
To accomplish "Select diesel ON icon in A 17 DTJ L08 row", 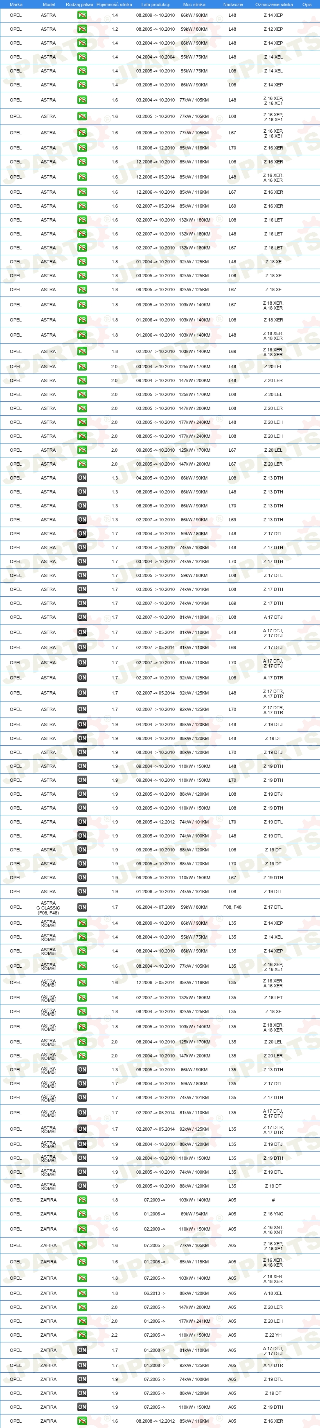I will (82, 617).
